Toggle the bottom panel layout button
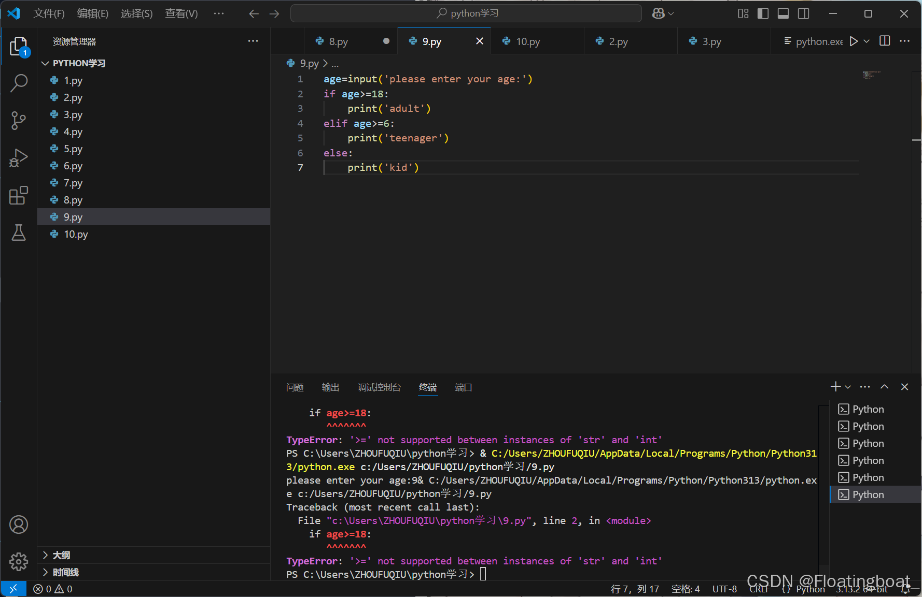The height and width of the screenshot is (597, 922). coord(783,13)
